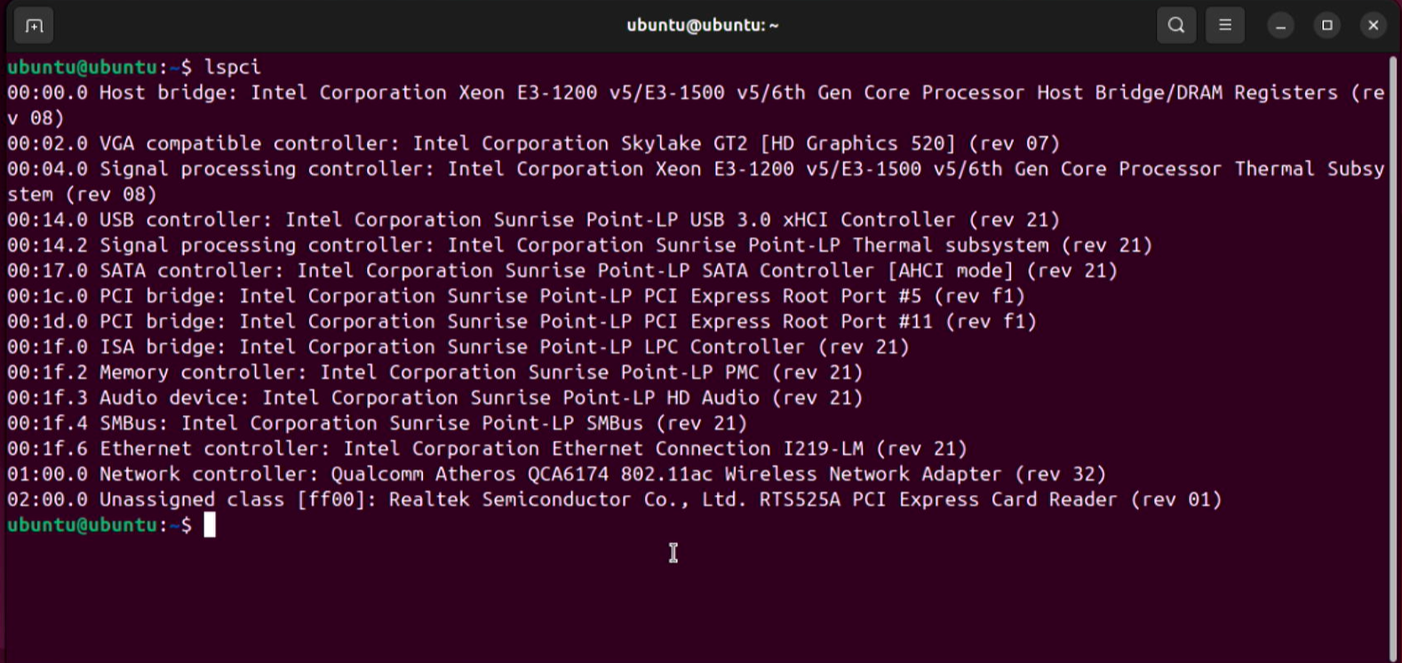Click the 00:14.2 Thermal subsystem line
Screen dimensions: 1402x663
point(580,245)
